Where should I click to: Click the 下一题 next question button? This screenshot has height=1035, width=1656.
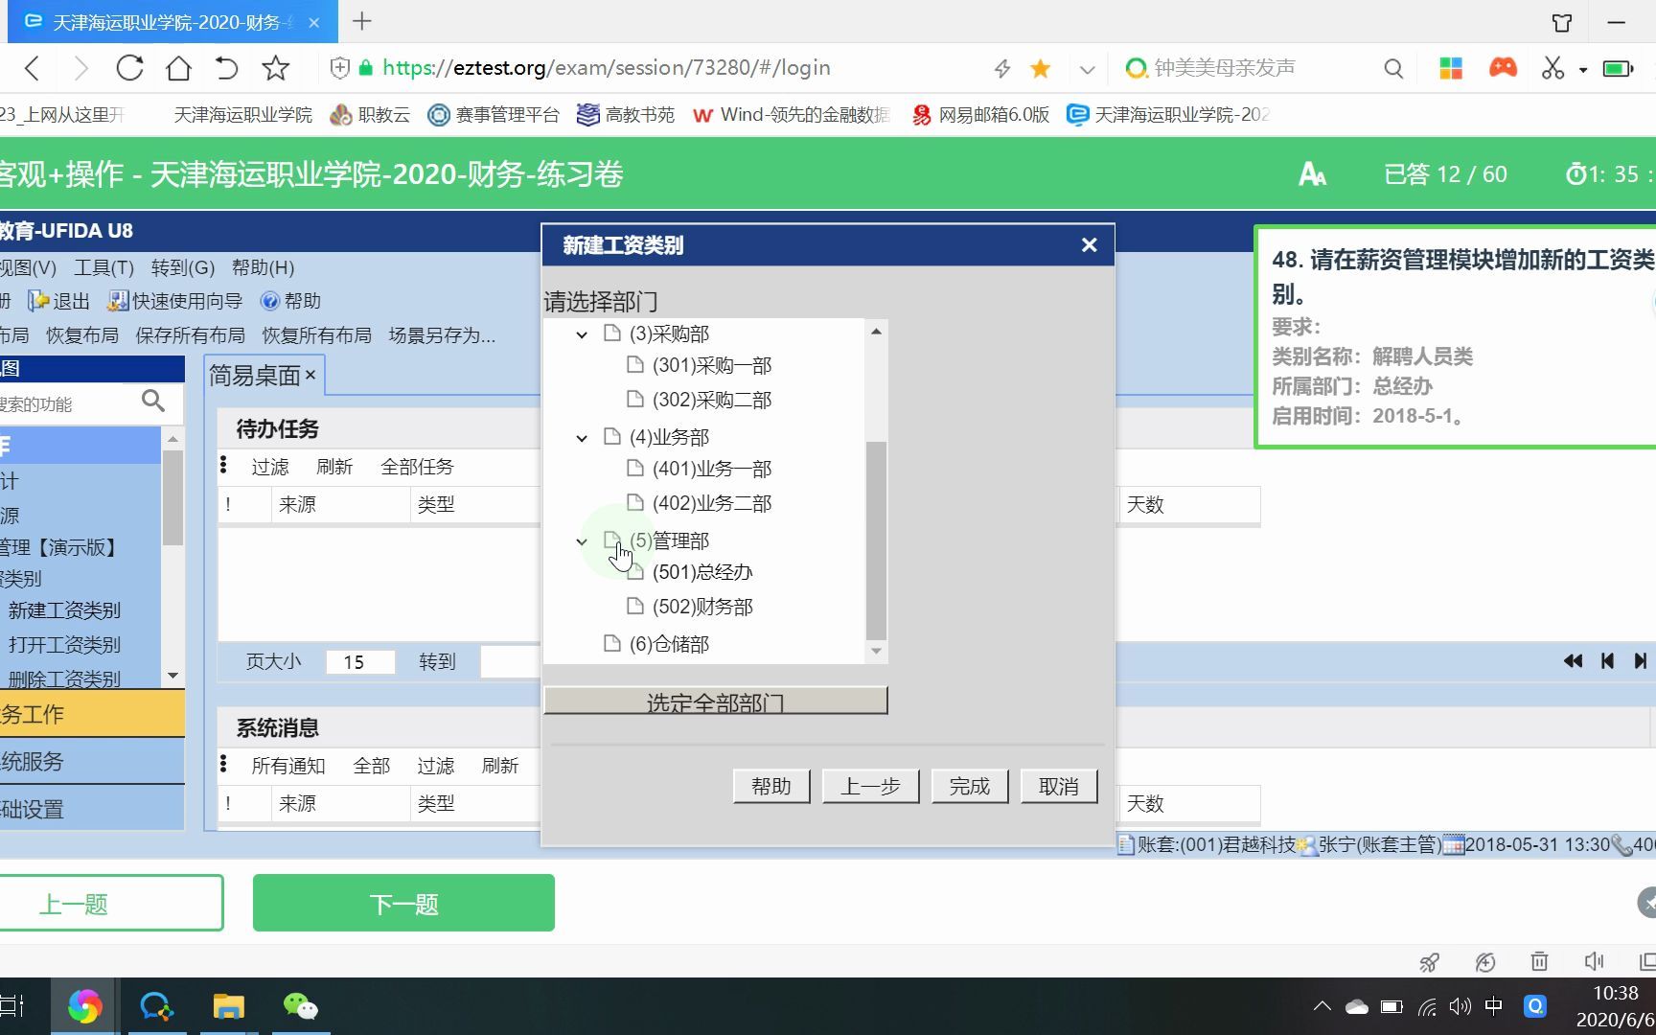(403, 904)
